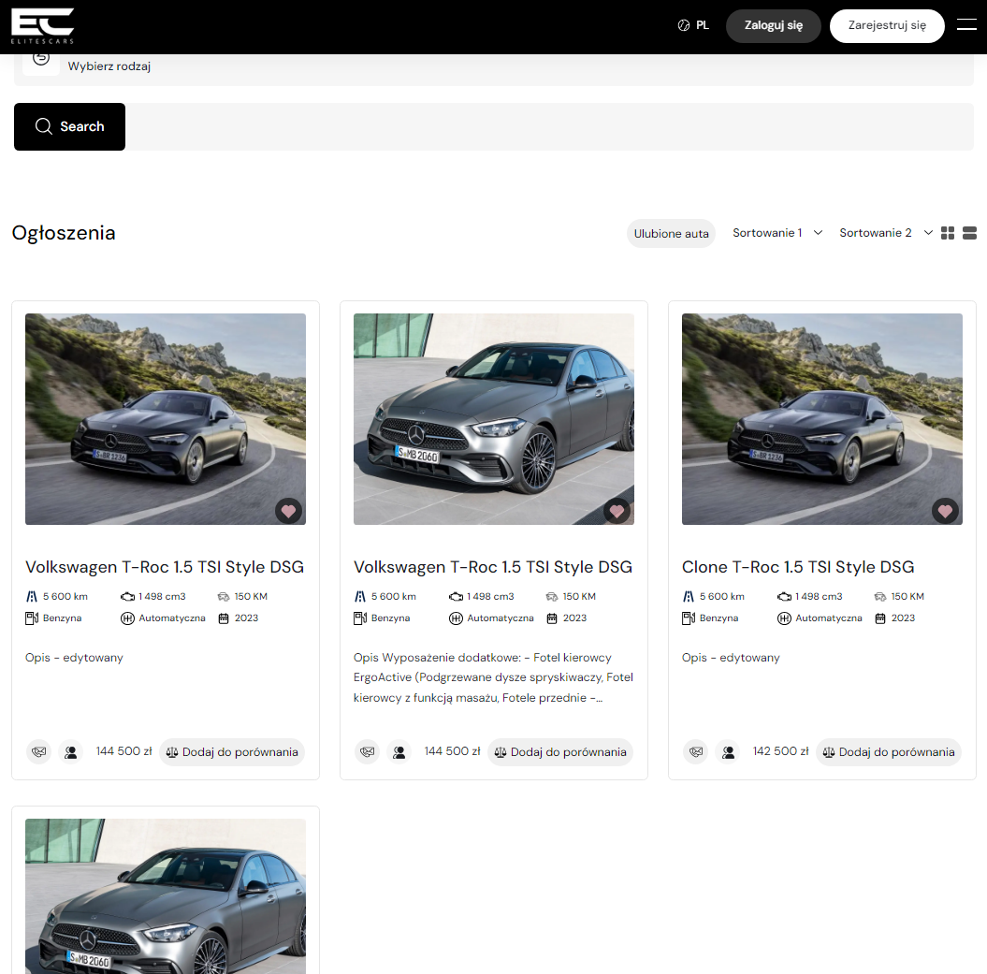Click Ogłoszenia section heading
987x974 pixels.
[x=64, y=233]
